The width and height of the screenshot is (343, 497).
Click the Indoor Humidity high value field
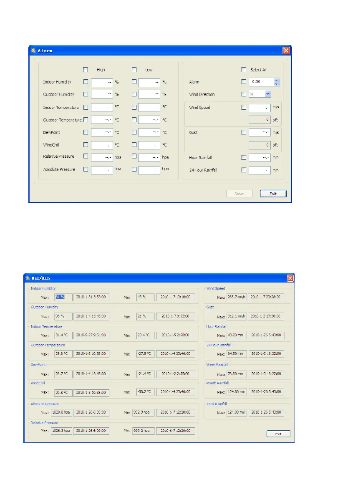pyautogui.click(x=102, y=83)
